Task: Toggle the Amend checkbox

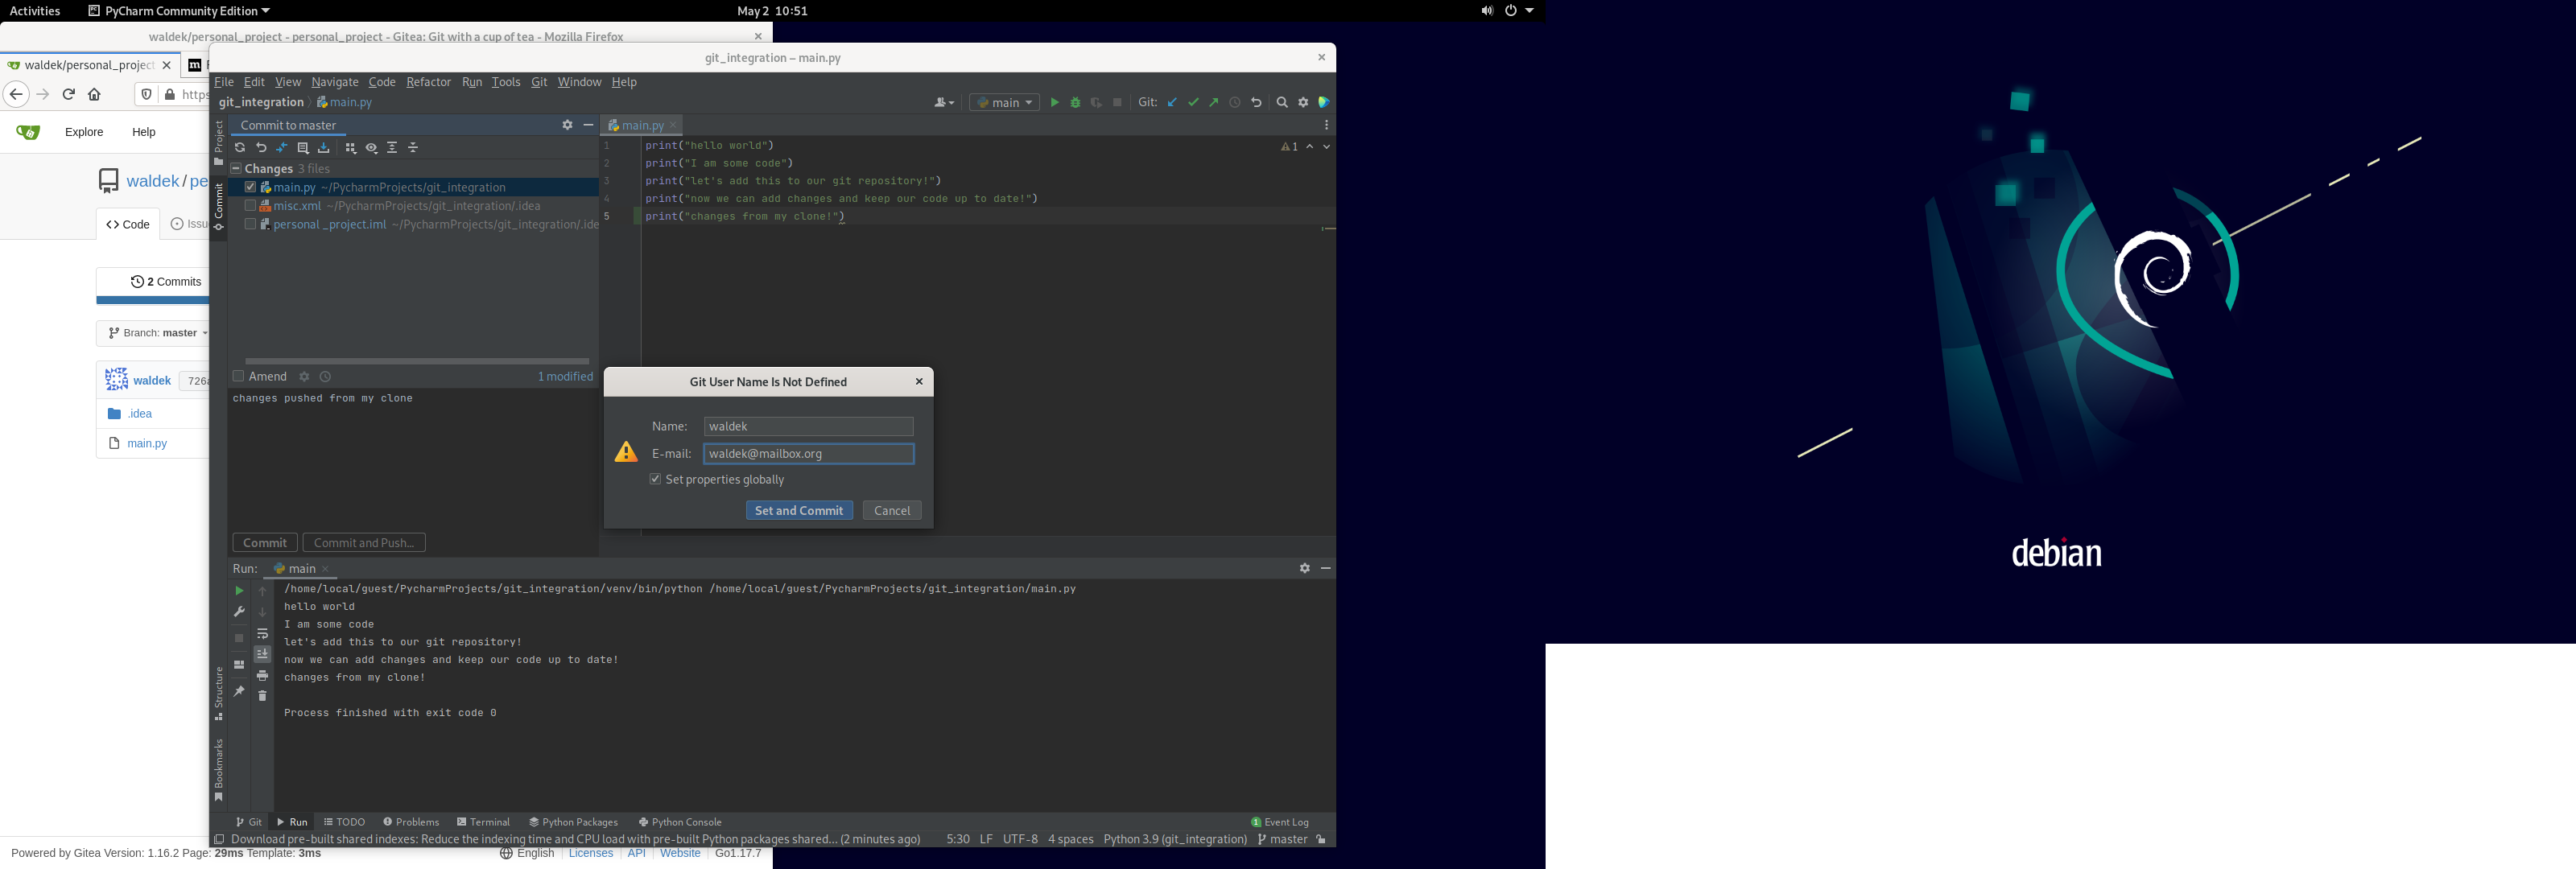Action: [x=238, y=377]
